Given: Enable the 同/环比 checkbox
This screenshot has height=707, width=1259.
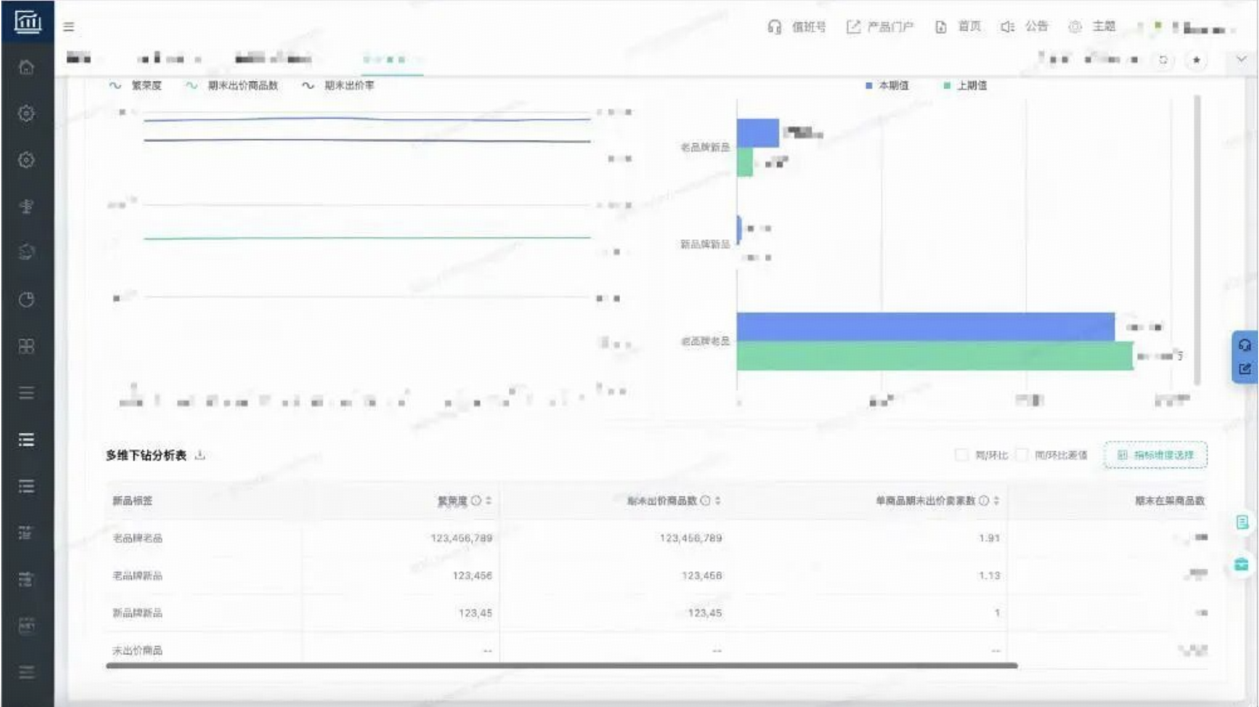Looking at the screenshot, I should [x=961, y=455].
